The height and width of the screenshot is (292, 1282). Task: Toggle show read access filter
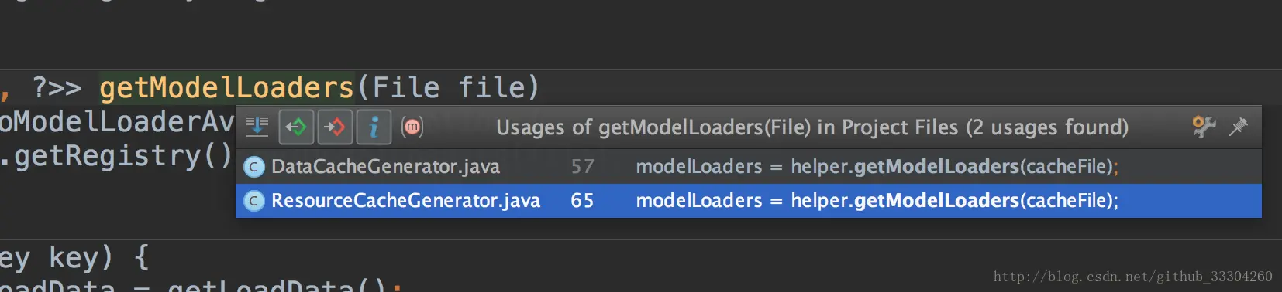tap(296, 127)
